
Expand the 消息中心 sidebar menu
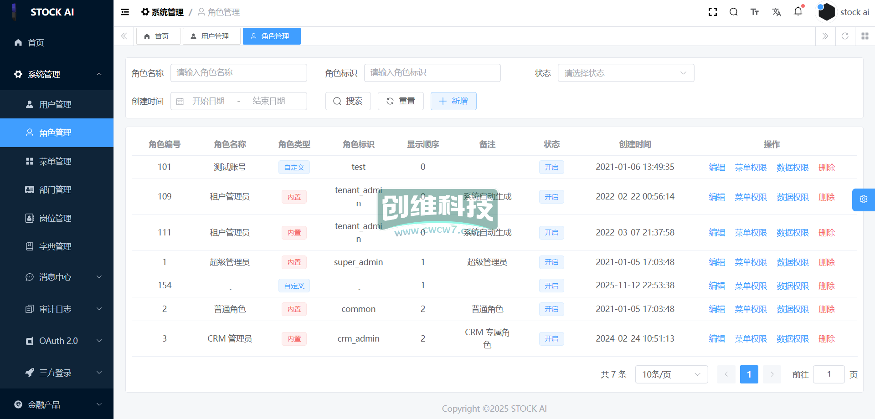point(57,277)
